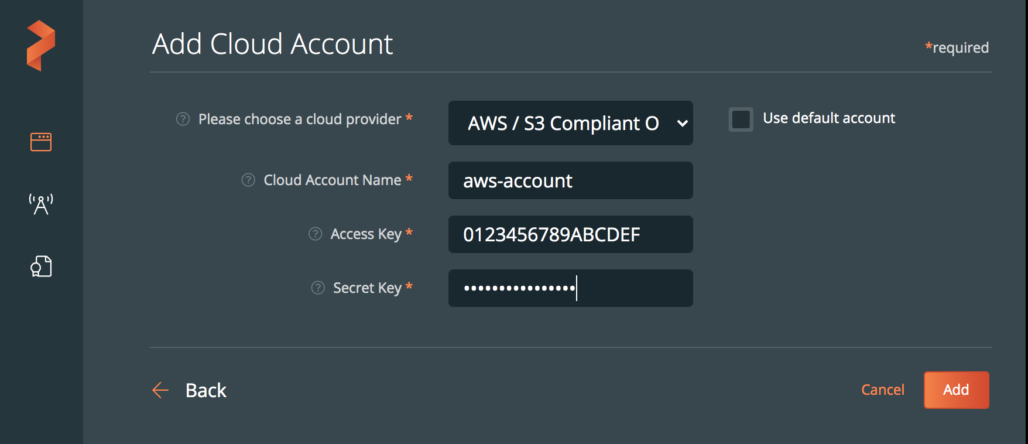Open the applications window icon in sidebar
The width and height of the screenshot is (1028, 444).
41,142
